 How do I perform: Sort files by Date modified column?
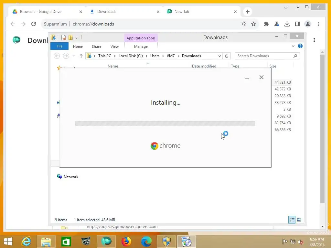[x=204, y=66]
